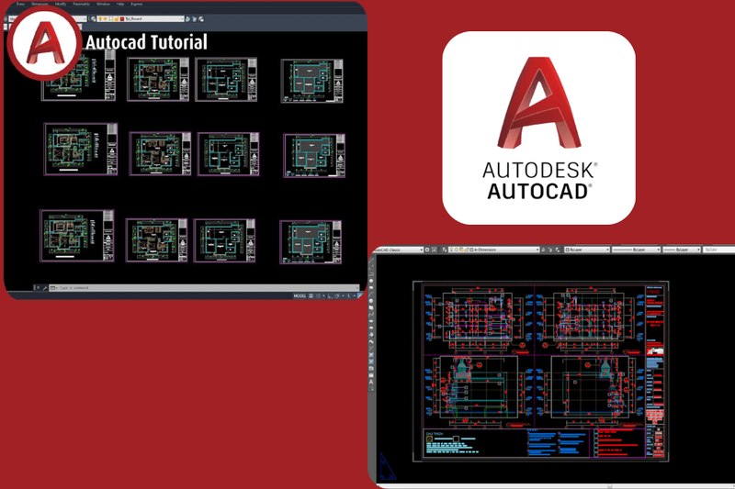The height and width of the screenshot is (489, 735).
Task: Open the Help menu
Action: tap(120, 5)
